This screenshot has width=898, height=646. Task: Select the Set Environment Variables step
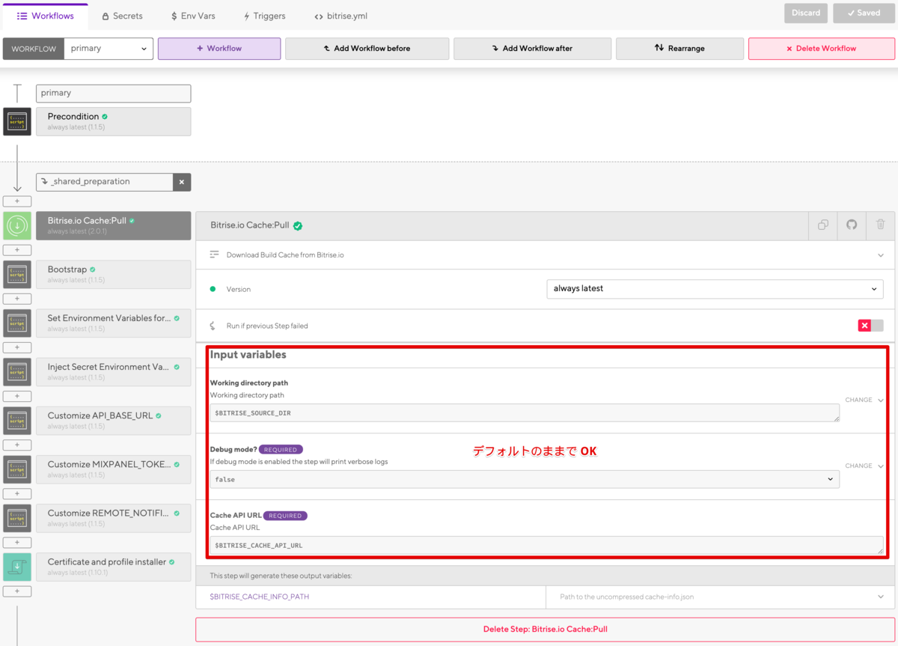tap(113, 323)
